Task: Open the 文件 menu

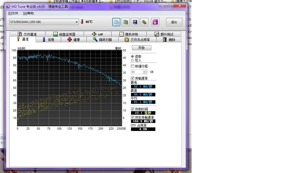Action: [x=13, y=13]
